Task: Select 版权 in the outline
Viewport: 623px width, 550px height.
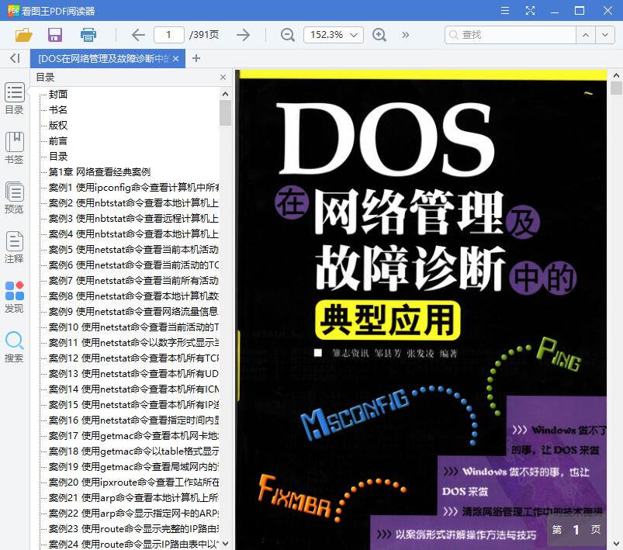Action: [x=58, y=125]
